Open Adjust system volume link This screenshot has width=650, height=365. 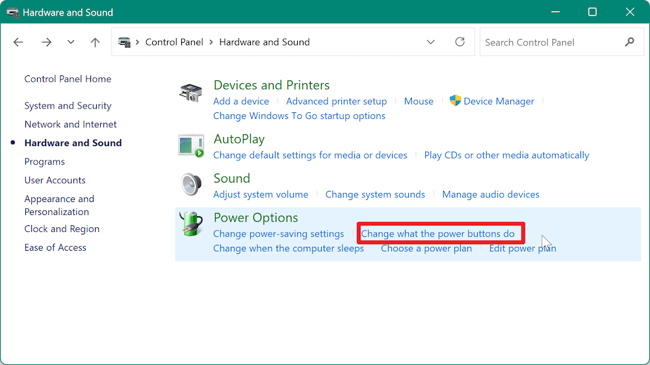[x=261, y=194]
